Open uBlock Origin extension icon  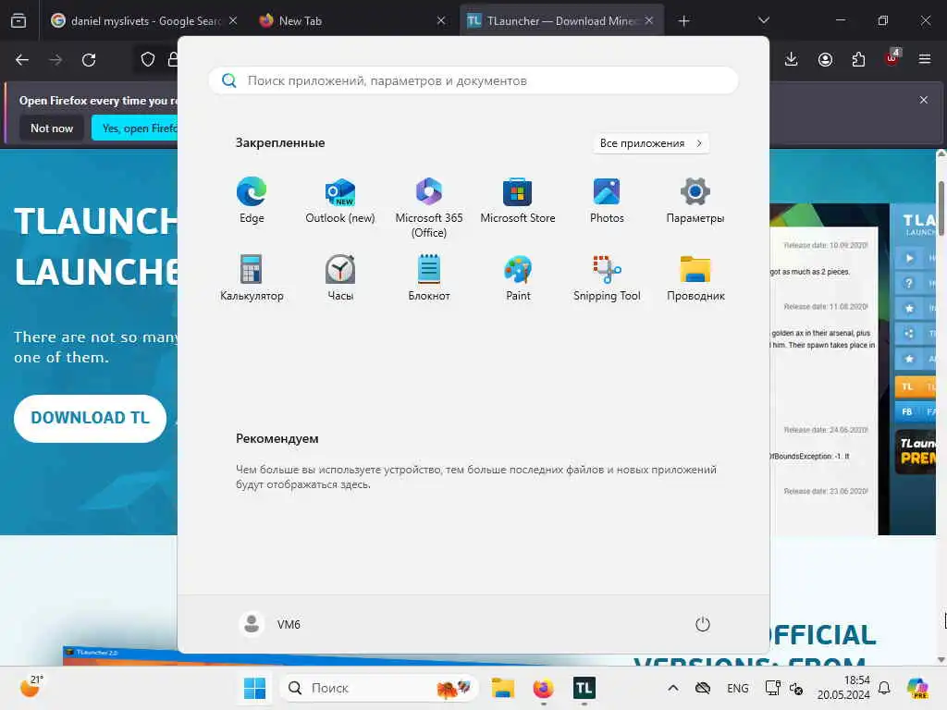(x=892, y=58)
